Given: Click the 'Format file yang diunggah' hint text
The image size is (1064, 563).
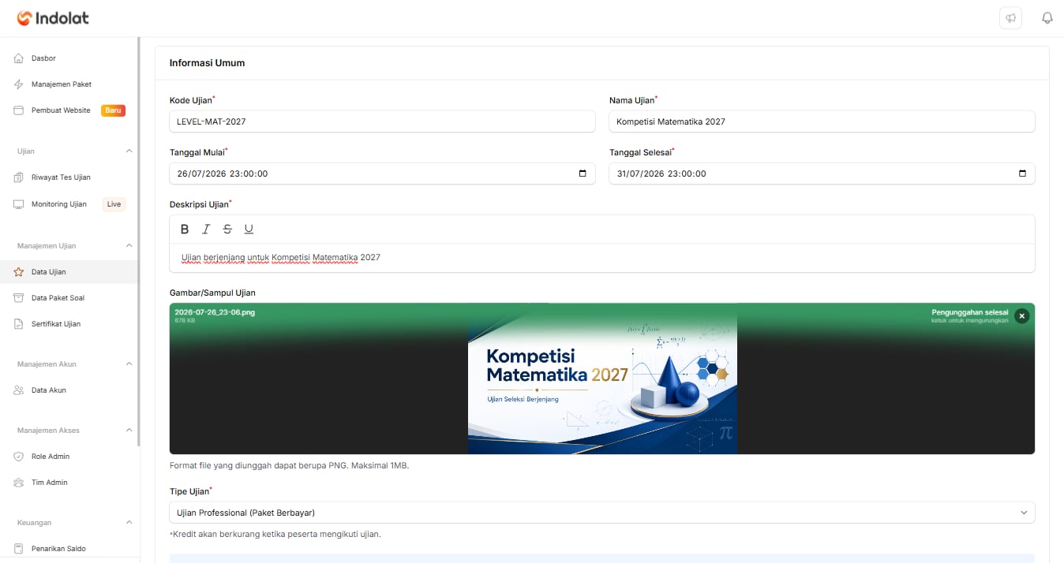Looking at the screenshot, I should point(289,465).
